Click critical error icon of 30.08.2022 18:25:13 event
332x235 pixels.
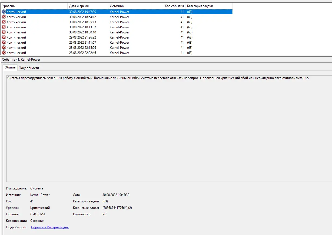[x=4, y=22]
